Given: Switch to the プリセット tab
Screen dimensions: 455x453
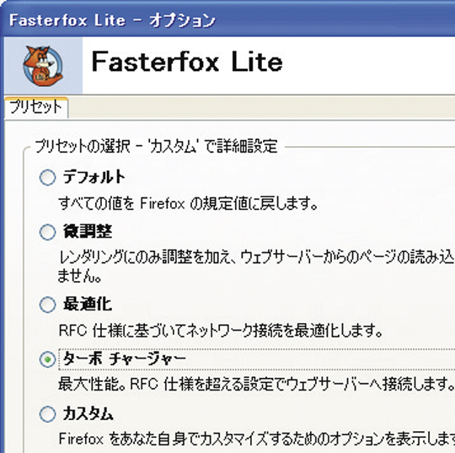Looking at the screenshot, I should (36, 107).
